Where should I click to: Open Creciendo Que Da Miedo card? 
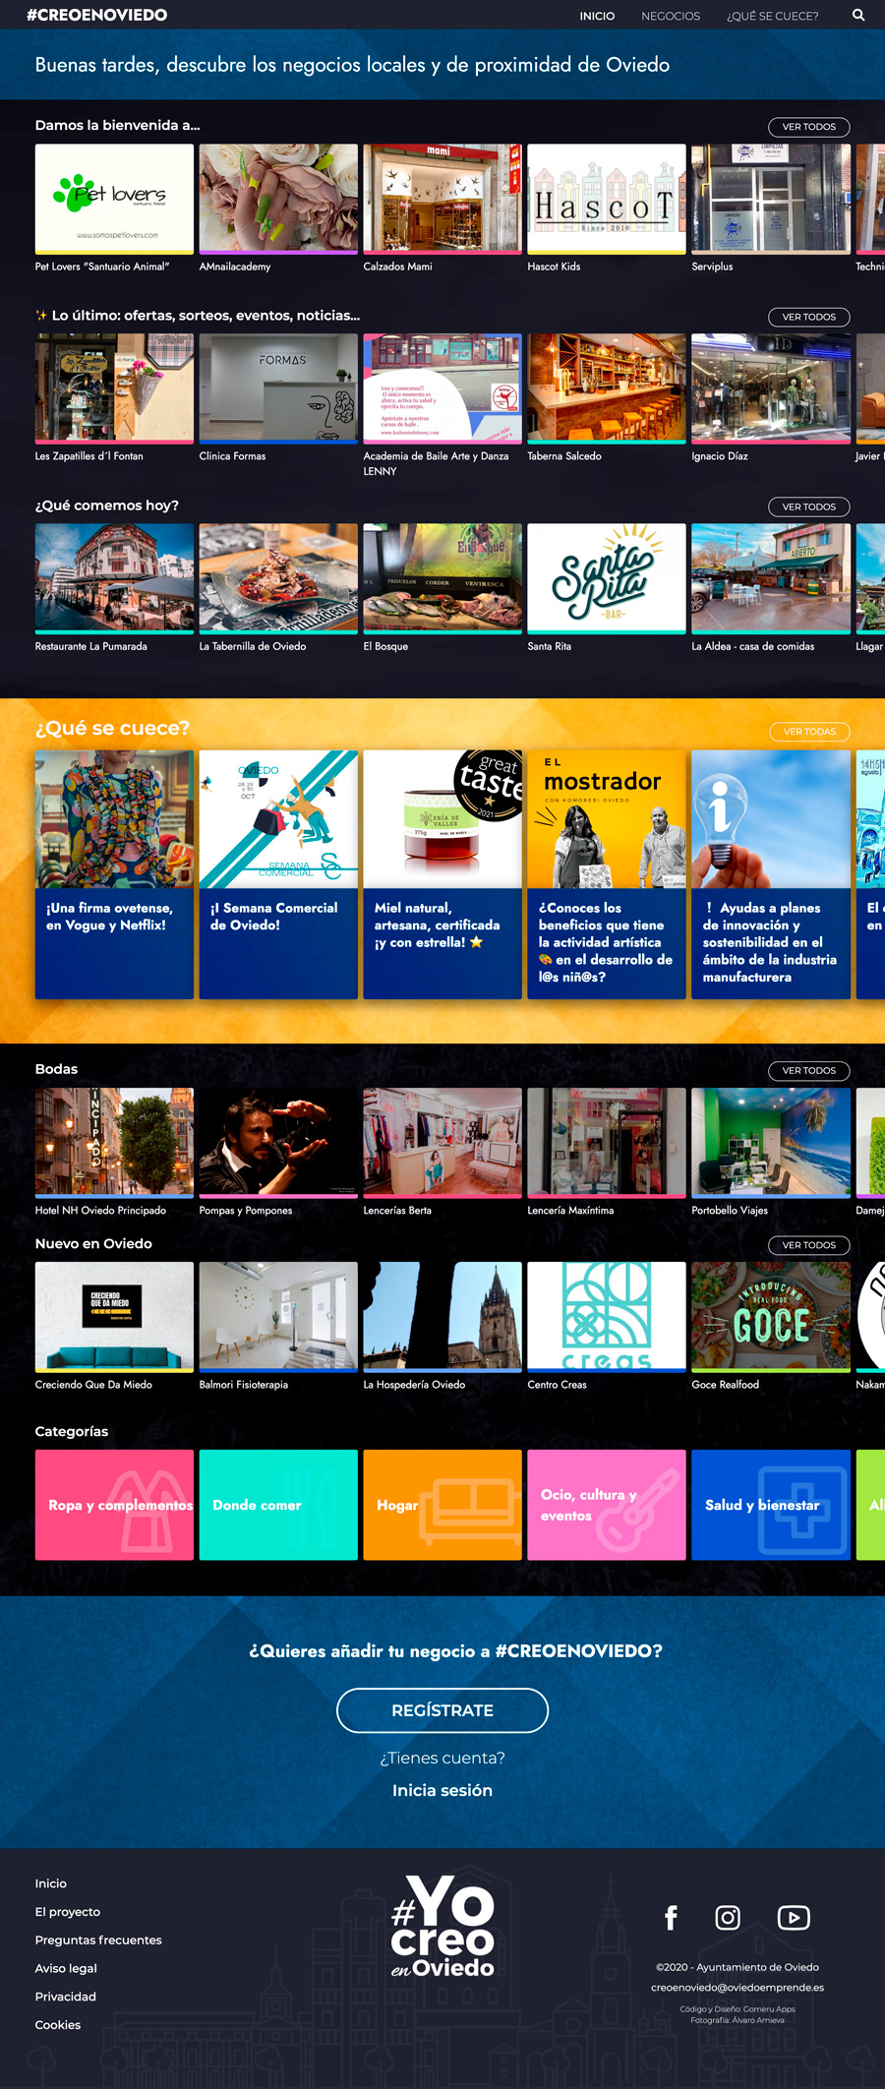point(114,1326)
